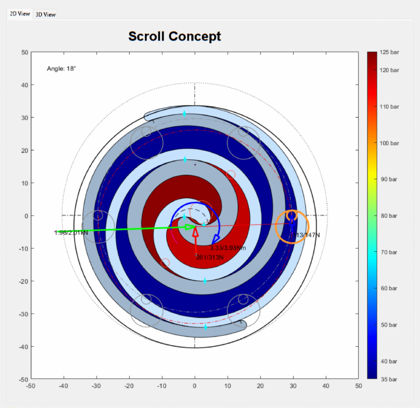
Task: Click the large orange circle marker
Action: [x=292, y=227]
